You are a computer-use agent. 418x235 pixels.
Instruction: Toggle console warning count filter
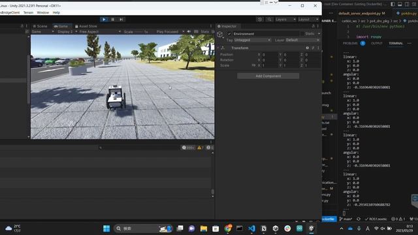201,148
